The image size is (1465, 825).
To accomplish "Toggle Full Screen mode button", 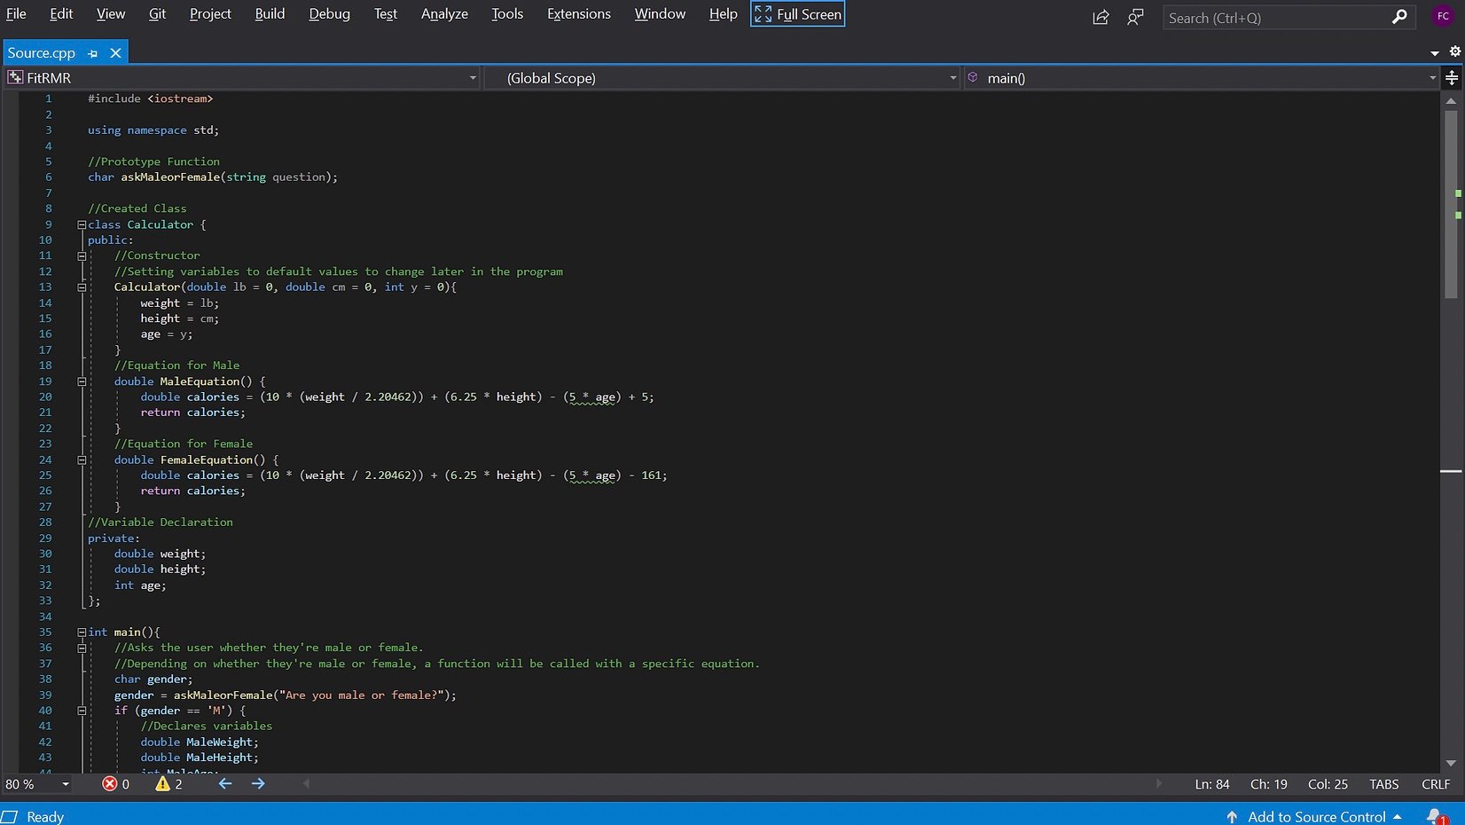I will pos(797,14).
